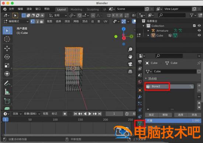The image size is (203, 143).
Task: Expand the Cube tree item in outliner
Action: click(x=148, y=35)
